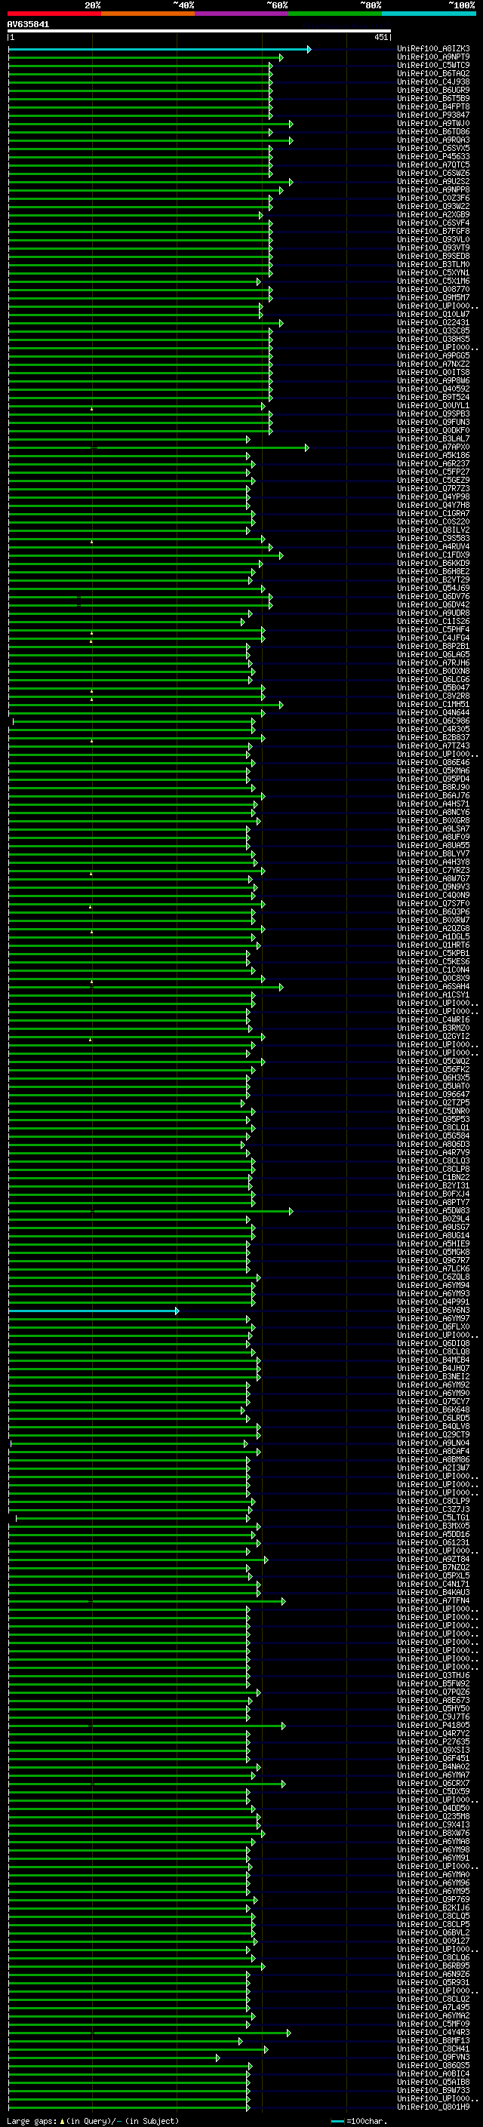Select the UniRef100_Q2TZP5 label
Viewport: 483px width, 2127px height.
433,1103
